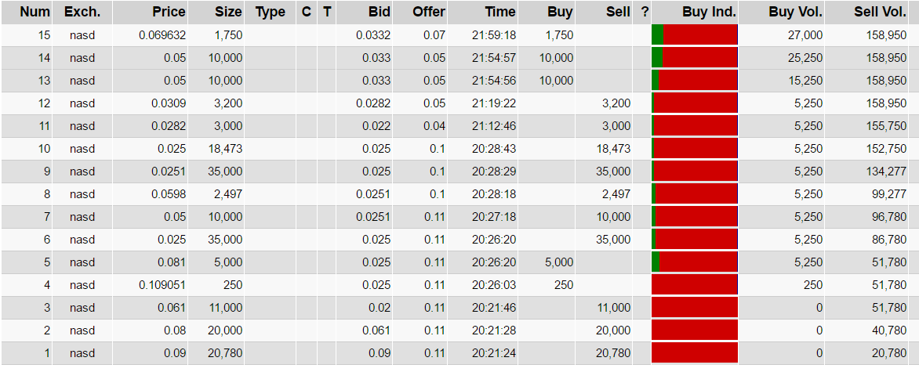Click the Num column header

[35, 12]
